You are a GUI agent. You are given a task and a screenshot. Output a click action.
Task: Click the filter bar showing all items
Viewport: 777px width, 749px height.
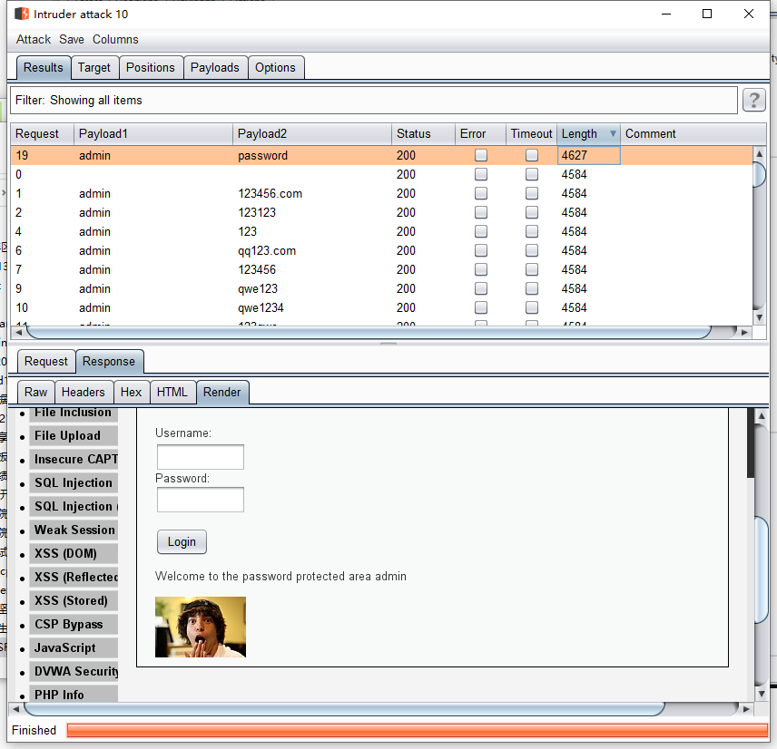coord(374,100)
